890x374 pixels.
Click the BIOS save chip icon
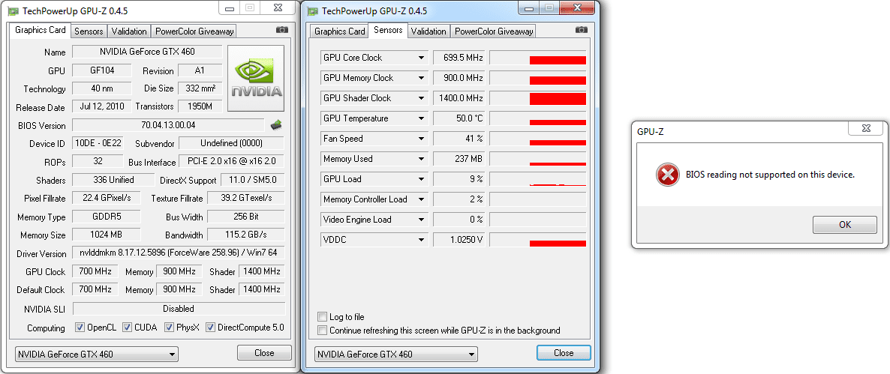click(x=276, y=124)
